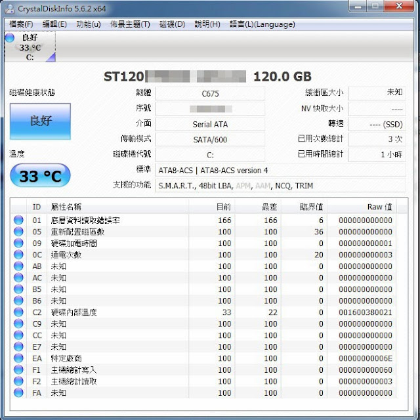
Task: Click raw value 001600380021
Action: click(x=366, y=312)
